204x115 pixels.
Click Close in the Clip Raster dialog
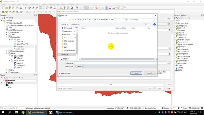pyautogui.click(x=159, y=88)
